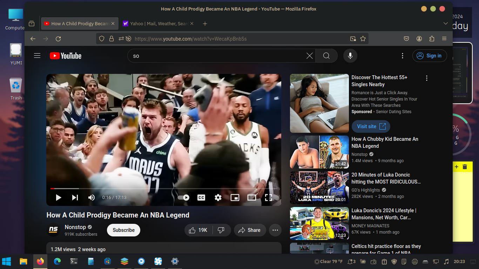
Task: Subscribe to the Nonstop channel
Action: pyautogui.click(x=124, y=230)
